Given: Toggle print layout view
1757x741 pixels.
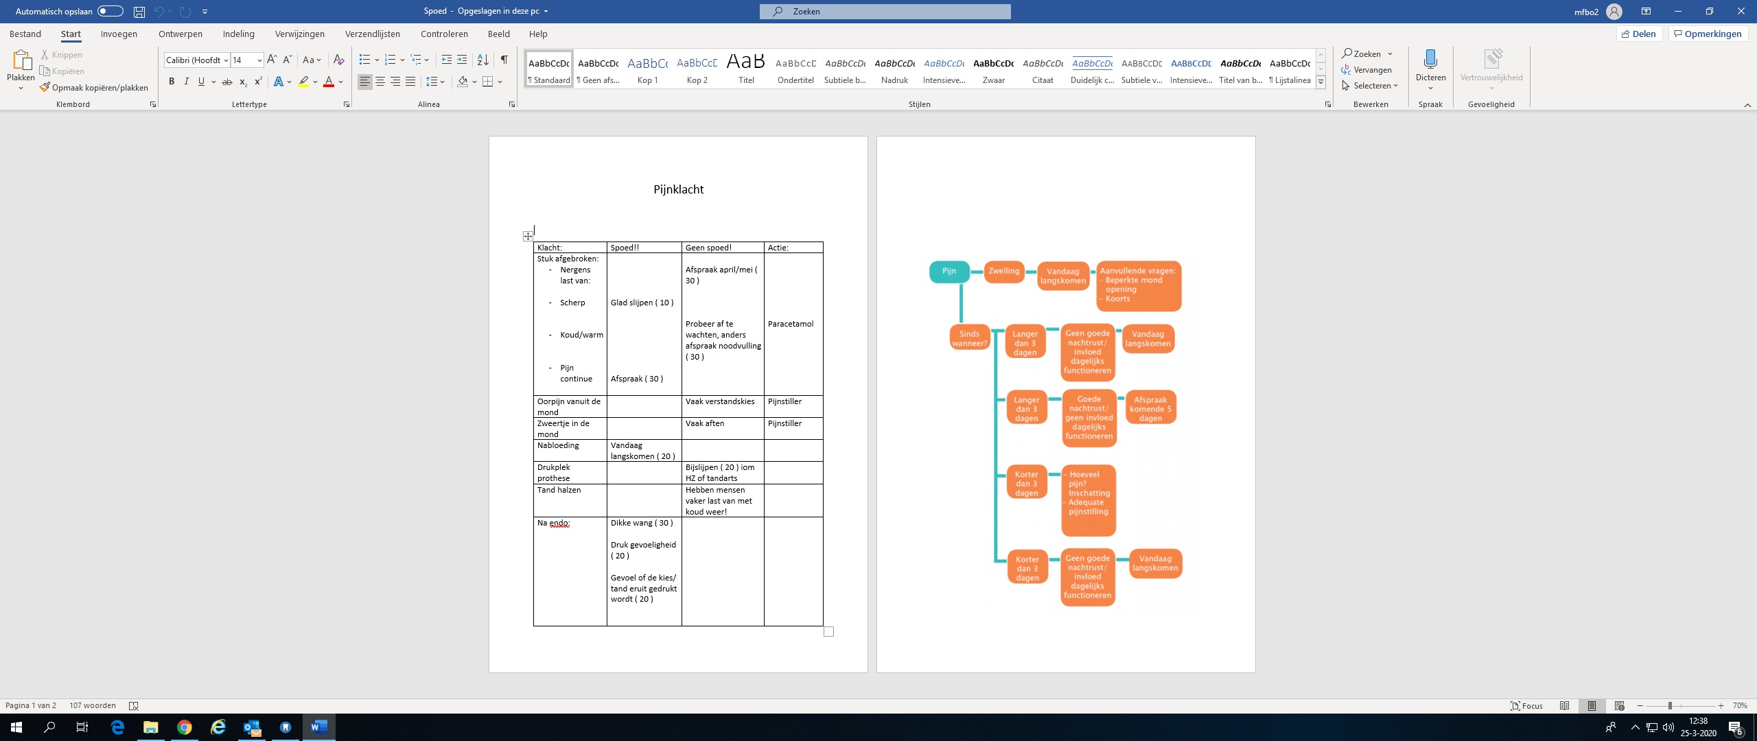Looking at the screenshot, I should pyautogui.click(x=1592, y=705).
